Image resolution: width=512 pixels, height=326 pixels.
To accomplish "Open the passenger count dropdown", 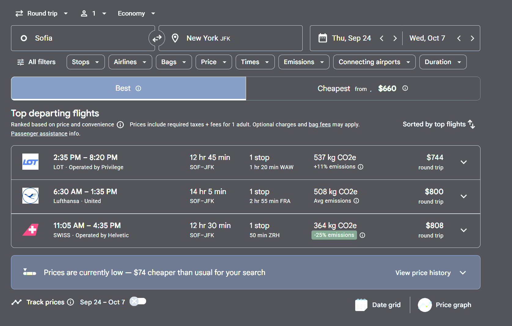I will [x=93, y=13].
